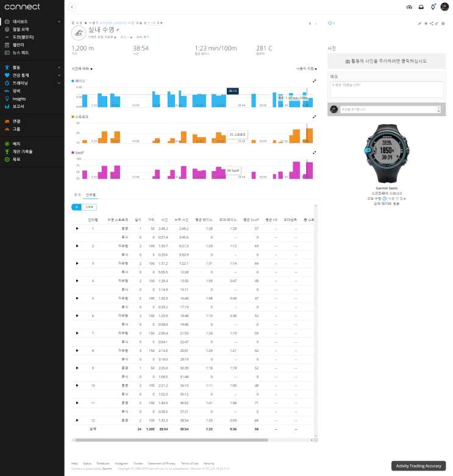Click the swimmer activity type icon
This screenshot has width=453, height=476.
[79, 33]
